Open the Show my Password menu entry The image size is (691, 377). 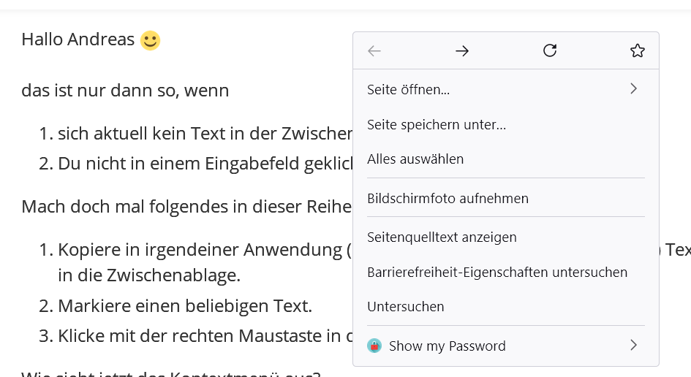(448, 346)
